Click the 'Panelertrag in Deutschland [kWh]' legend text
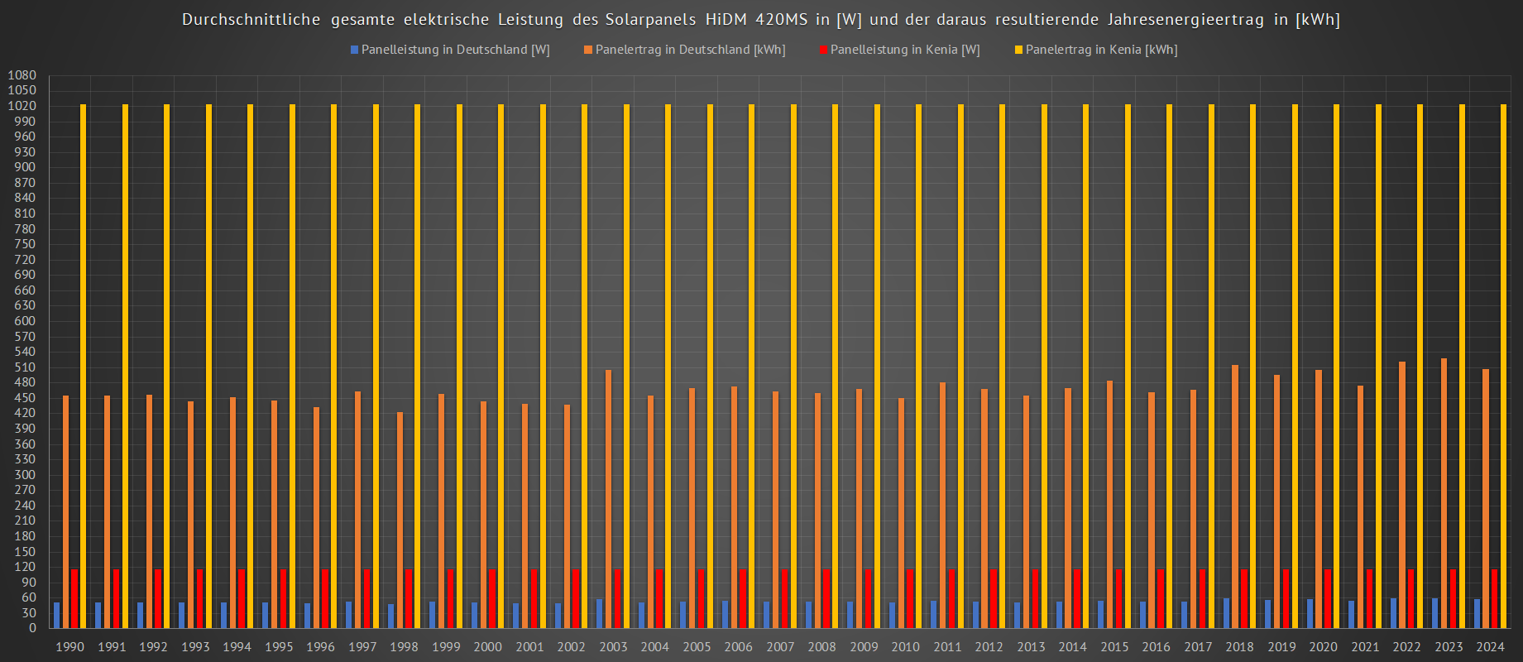The image size is (1523, 662). [690, 50]
